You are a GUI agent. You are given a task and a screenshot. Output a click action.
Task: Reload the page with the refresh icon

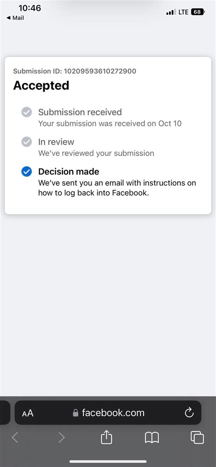(189, 413)
